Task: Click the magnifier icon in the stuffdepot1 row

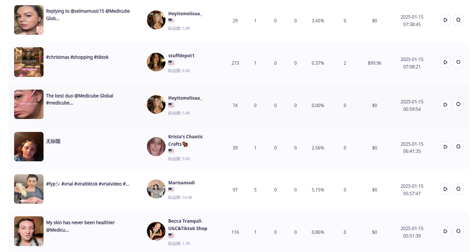Action: [x=458, y=62]
